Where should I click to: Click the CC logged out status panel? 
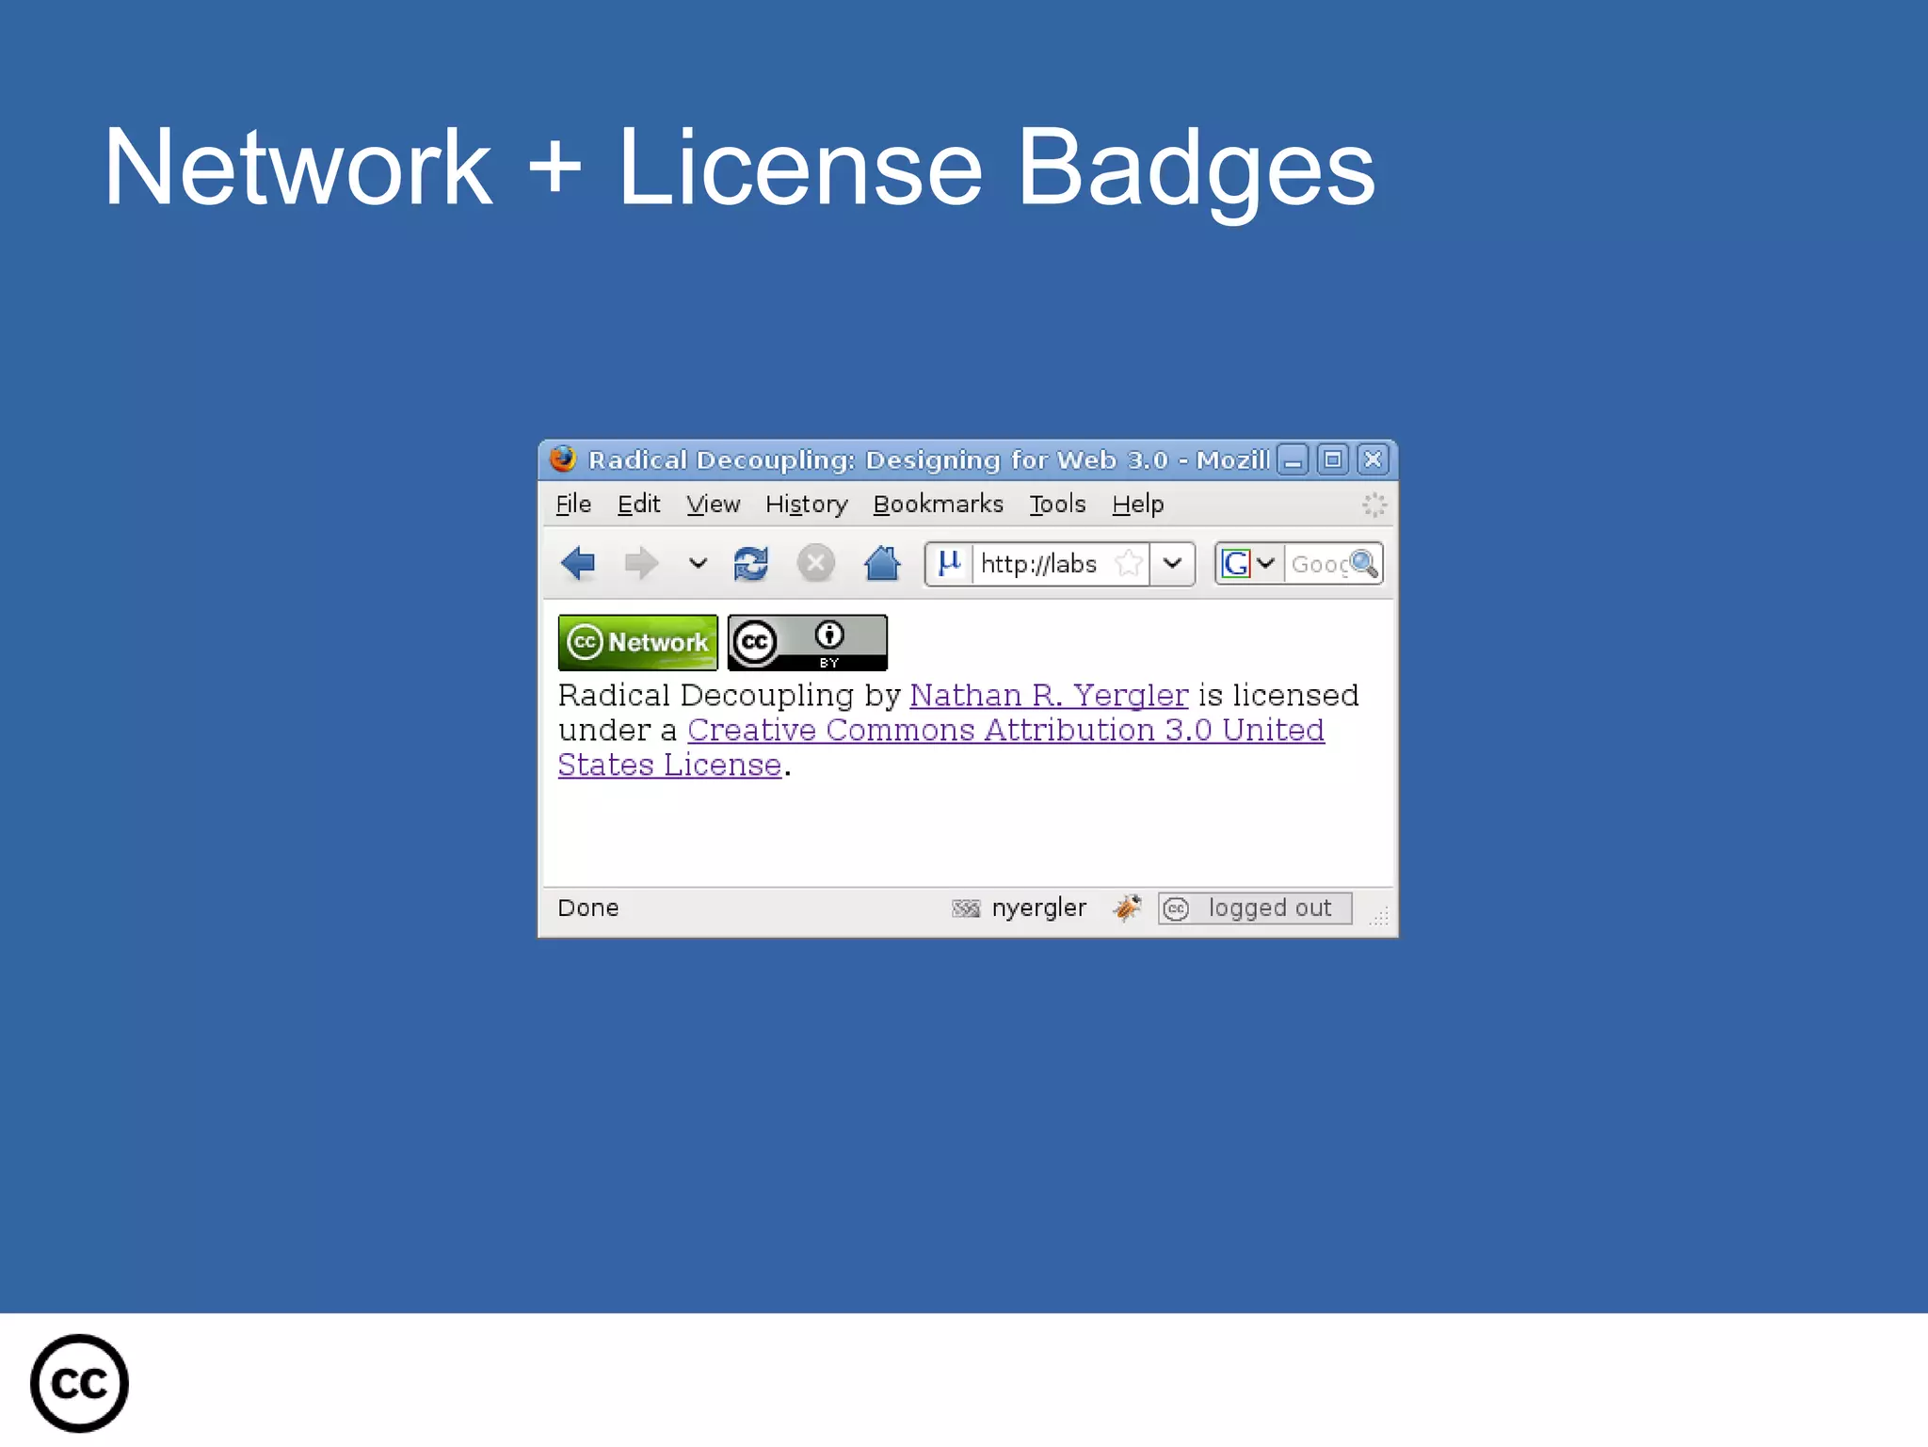tap(1254, 908)
